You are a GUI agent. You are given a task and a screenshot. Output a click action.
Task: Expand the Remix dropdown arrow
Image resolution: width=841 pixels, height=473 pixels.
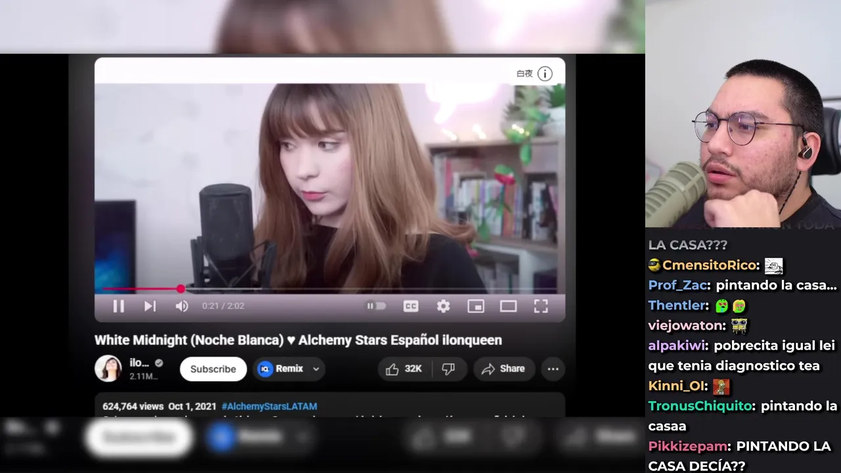[x=316, y=369]
